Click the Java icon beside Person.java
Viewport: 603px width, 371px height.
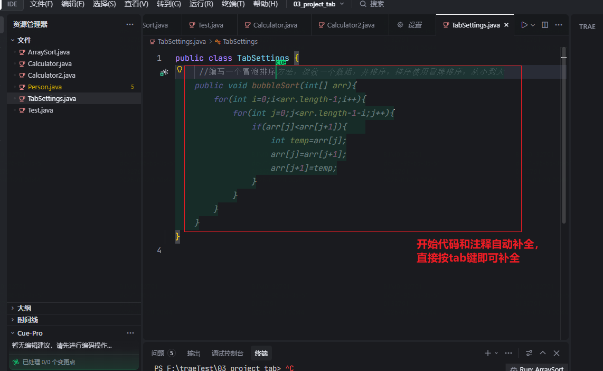click(x=22, y=87)
